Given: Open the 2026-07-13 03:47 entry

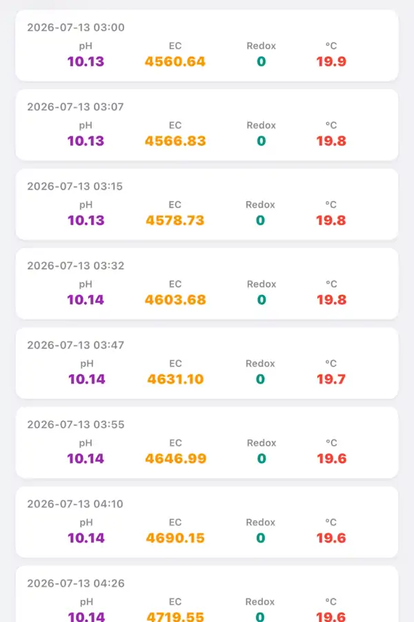Looking at the screenshot, I should coord(207,363).
